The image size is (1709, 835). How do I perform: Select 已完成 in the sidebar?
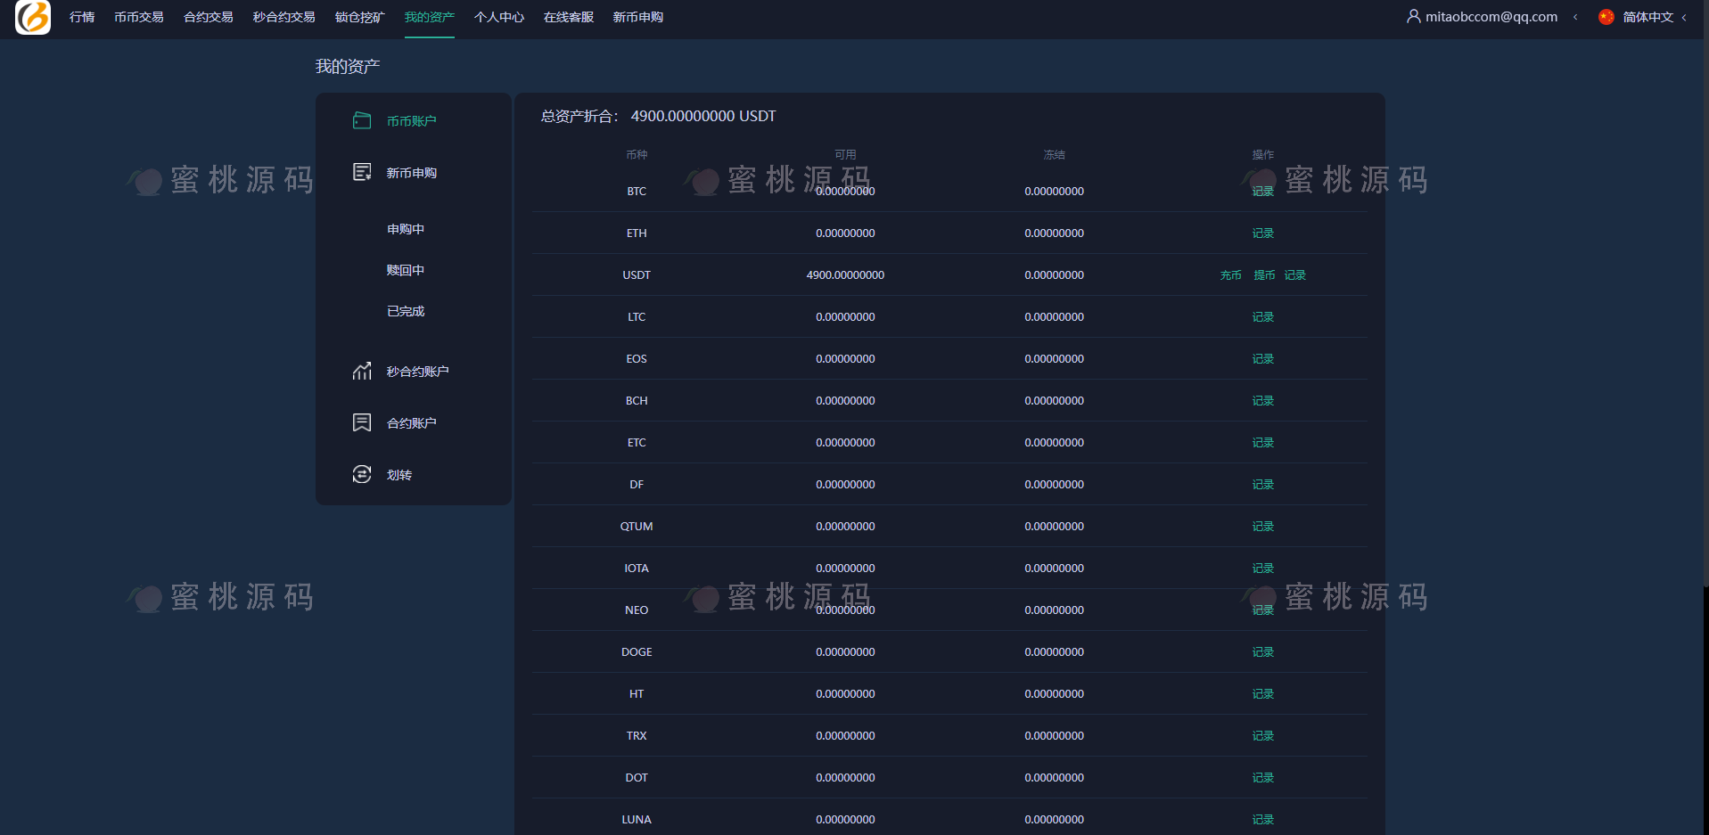(x=405, y=311)
